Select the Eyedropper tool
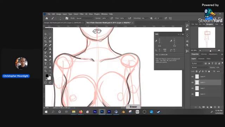The width and height of the screenshot is (225, 127). [x=45, y=45]
